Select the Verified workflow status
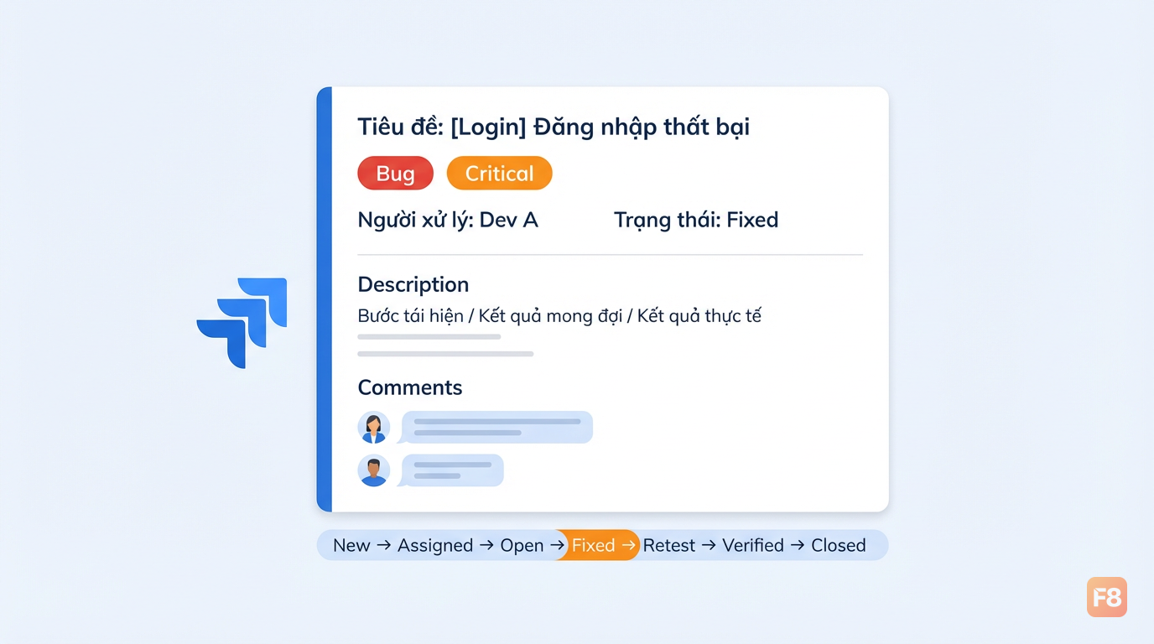The image size is (1154, 644). coord(753,545)
